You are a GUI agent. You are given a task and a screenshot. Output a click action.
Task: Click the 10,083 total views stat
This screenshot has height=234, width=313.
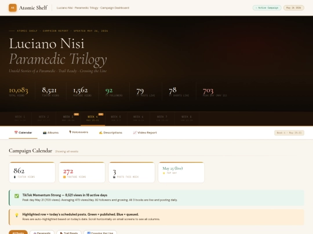tap(19, 92)
